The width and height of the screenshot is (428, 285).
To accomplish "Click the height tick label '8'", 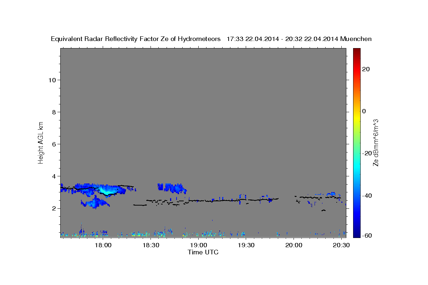I will coord(54,112).
